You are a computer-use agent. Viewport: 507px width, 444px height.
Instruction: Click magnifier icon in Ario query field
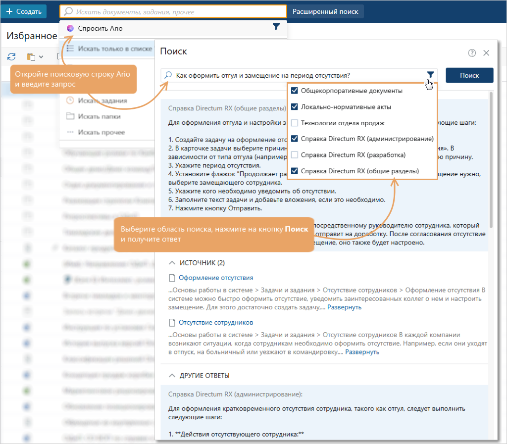(168, 75)
